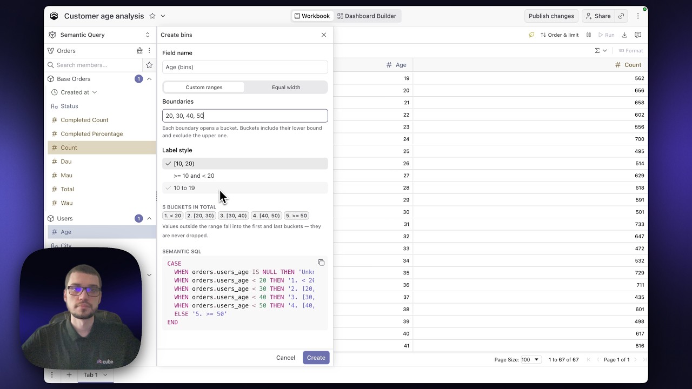The image size is (692, 389).
Task: Choose the >= 10 and < 20 label style
Action: pyautogui.click(x=245, y=176)
